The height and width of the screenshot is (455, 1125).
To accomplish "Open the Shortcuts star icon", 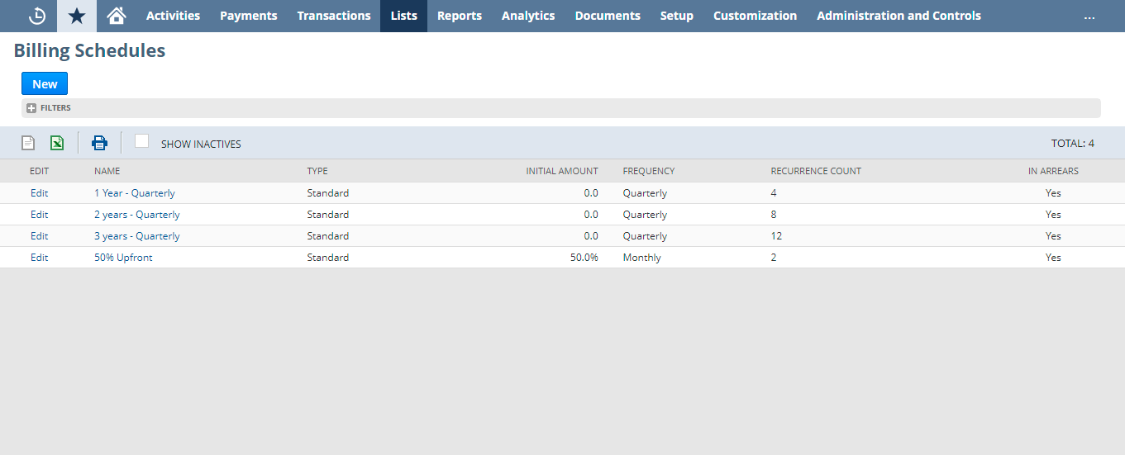I will [x=77, y=16].
